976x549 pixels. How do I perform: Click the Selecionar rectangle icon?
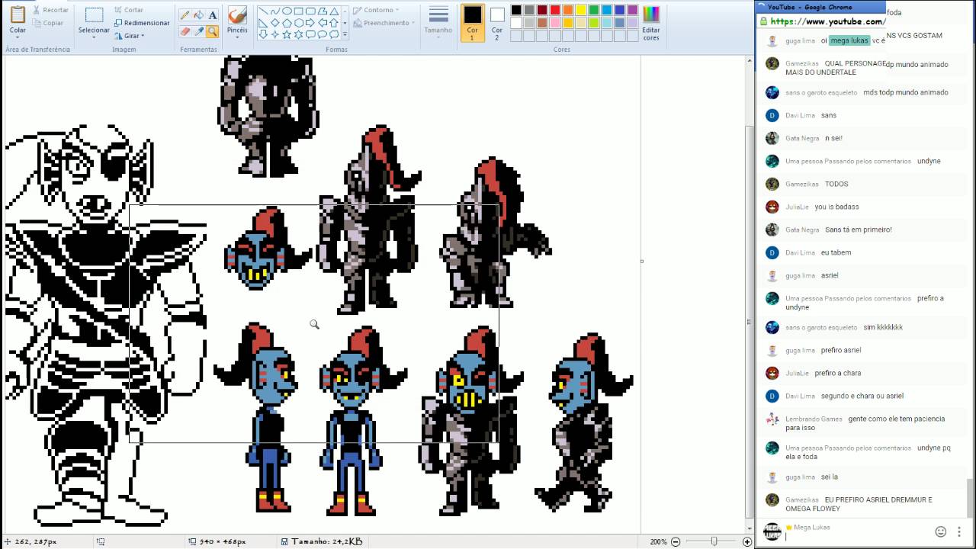pos(94,14)
